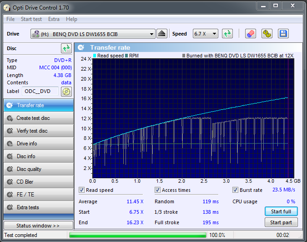The width and height of the screenshot is (307, 242).
Task: Click the CPU usage value 0 %
Action: 291,201
